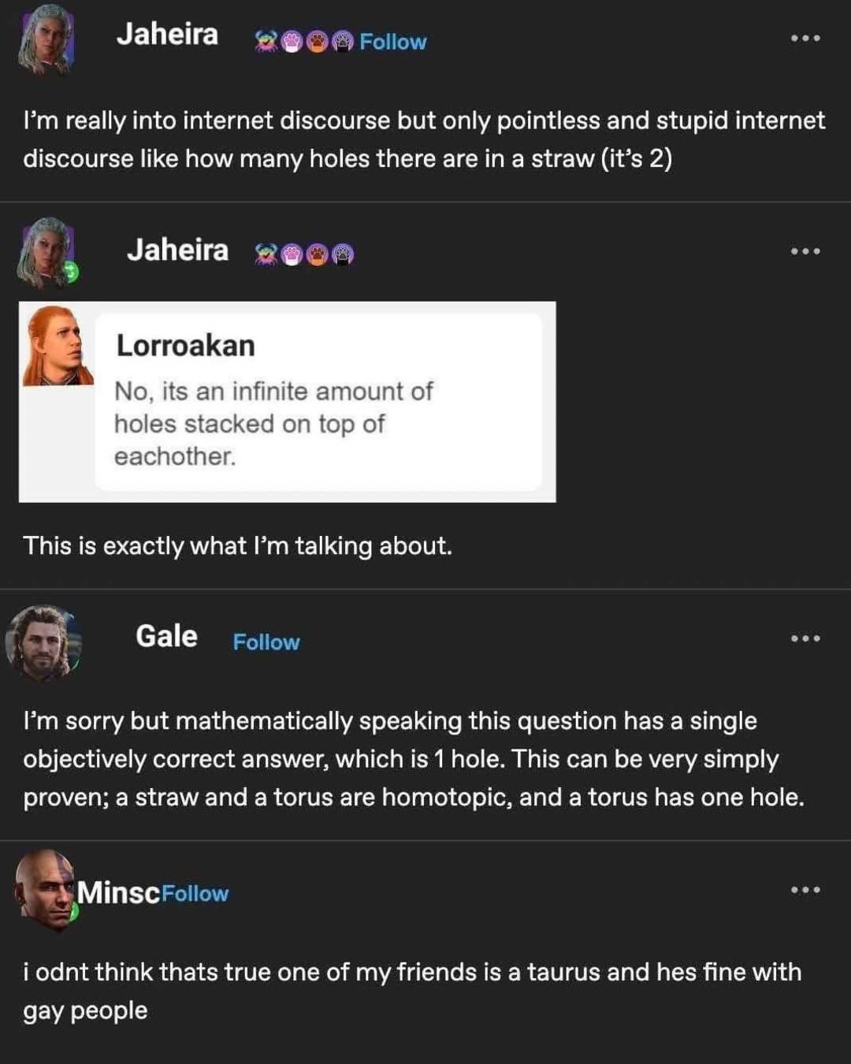Viewport: 851px width, 1064px height.
Task: Open Gale's profile via username
Action: point(166,636)
